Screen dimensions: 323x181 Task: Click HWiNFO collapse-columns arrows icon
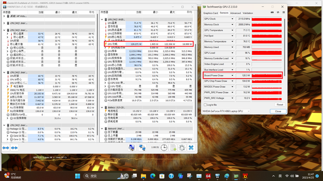14,148
